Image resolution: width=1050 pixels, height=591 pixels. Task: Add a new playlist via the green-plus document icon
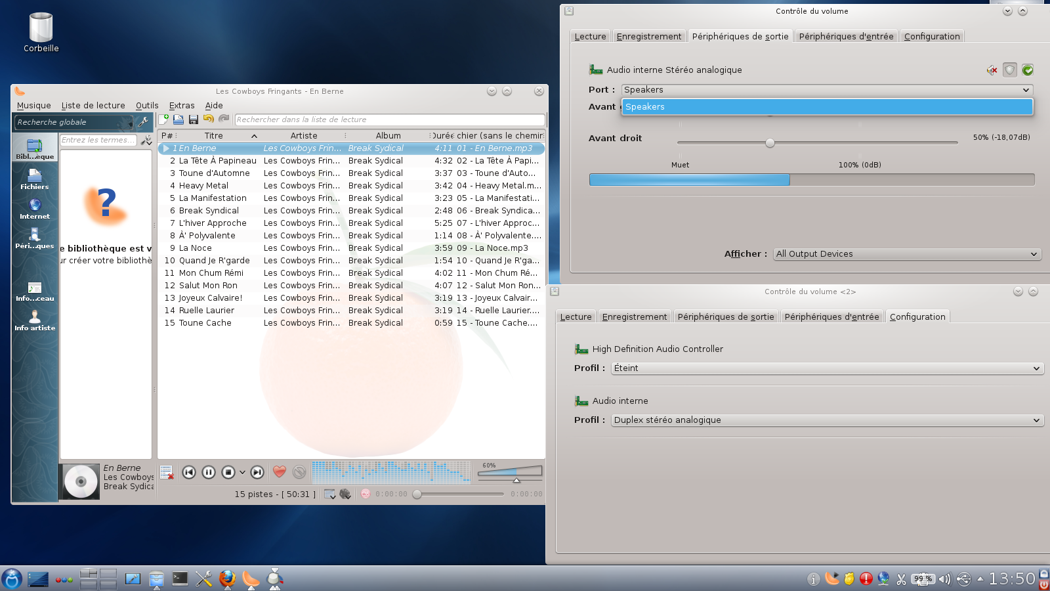pyautogui.click(x=163, y=120)
